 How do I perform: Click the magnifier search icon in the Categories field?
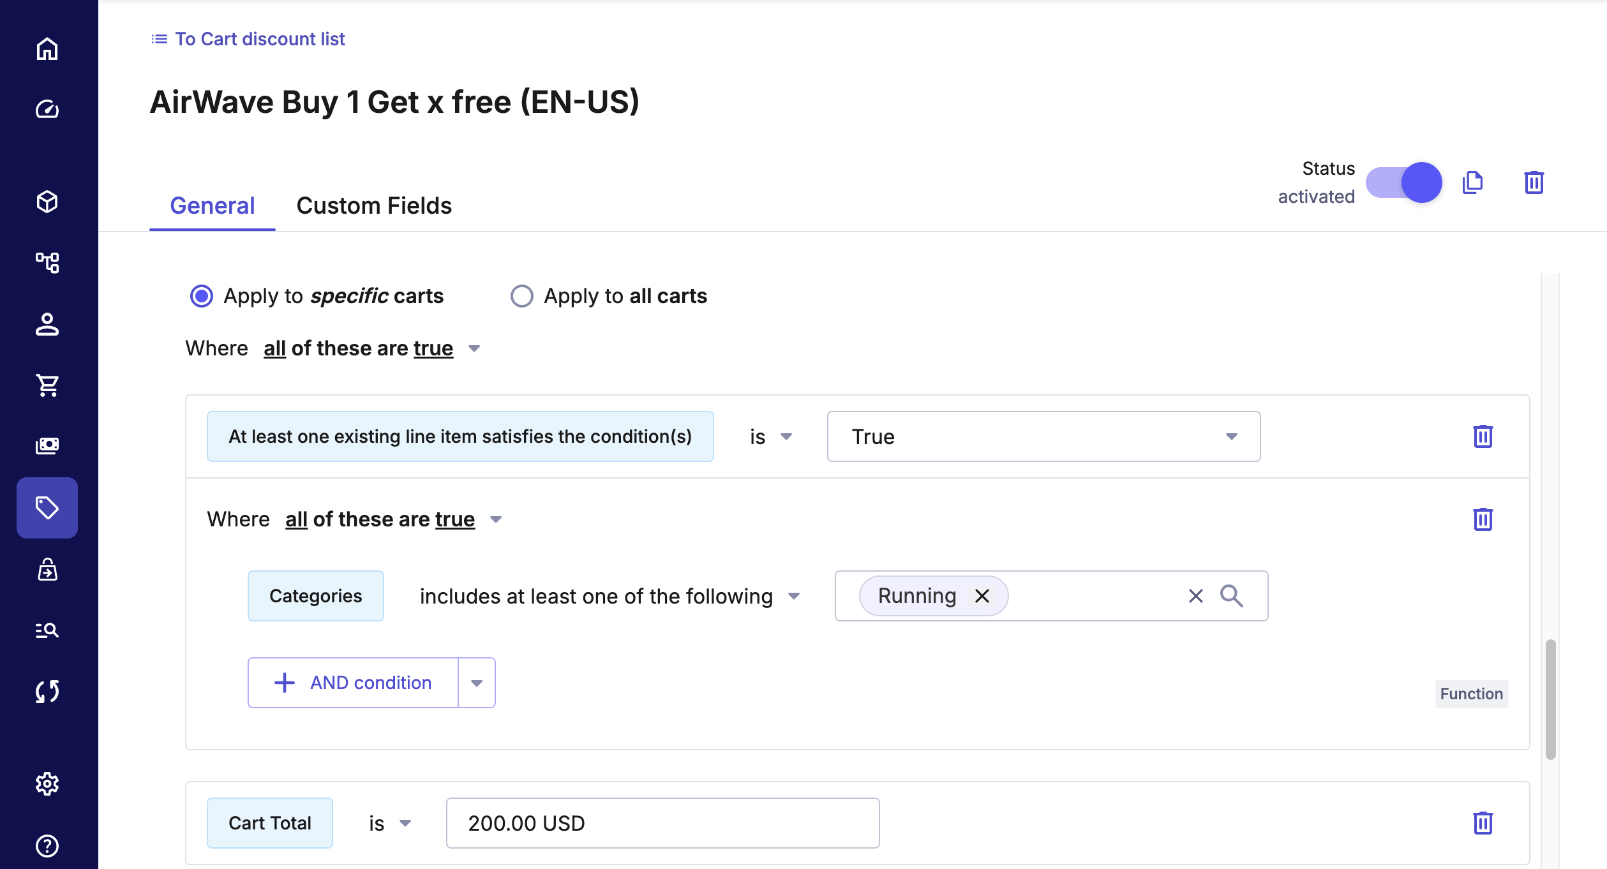click(1231, 596)
